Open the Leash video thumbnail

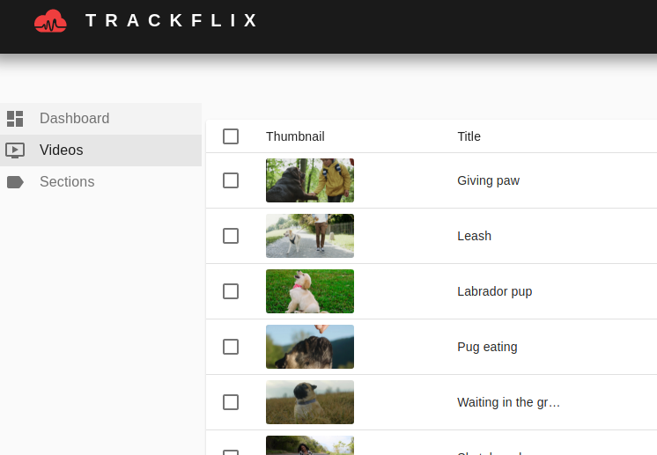point(310,236)
